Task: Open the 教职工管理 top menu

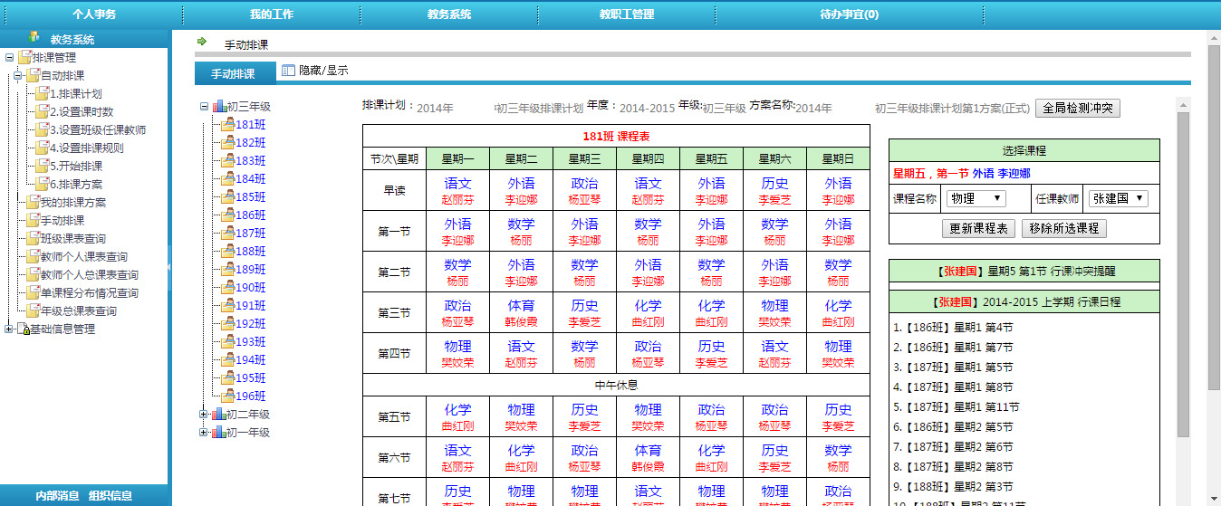Action: [627, 14]
